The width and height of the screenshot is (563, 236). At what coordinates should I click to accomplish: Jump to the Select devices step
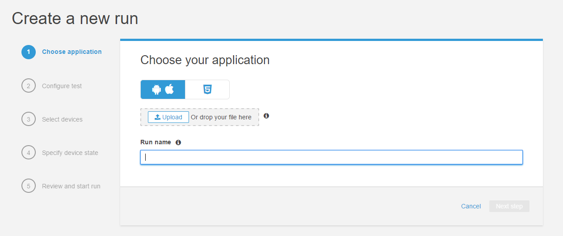click(x=62, y=119)
